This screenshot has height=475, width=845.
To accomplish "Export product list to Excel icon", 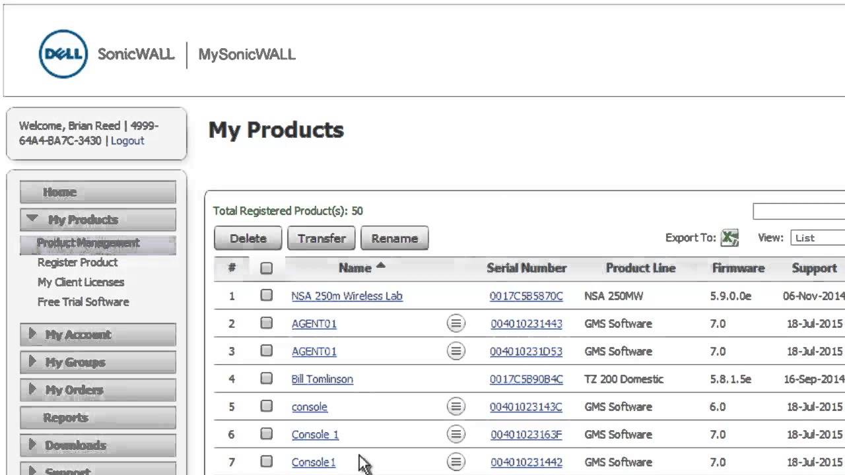I will pyautogui.click(x=729, y=237).
